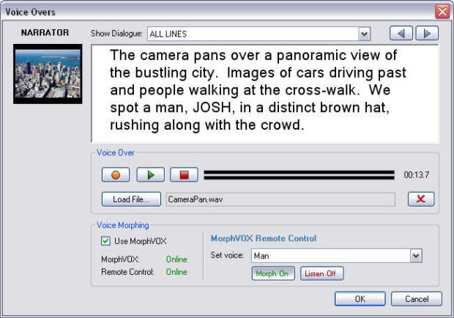Screen dimensions: 454x318
Task: Open the Show Dialogue dropdown
Action: (364, 34)
